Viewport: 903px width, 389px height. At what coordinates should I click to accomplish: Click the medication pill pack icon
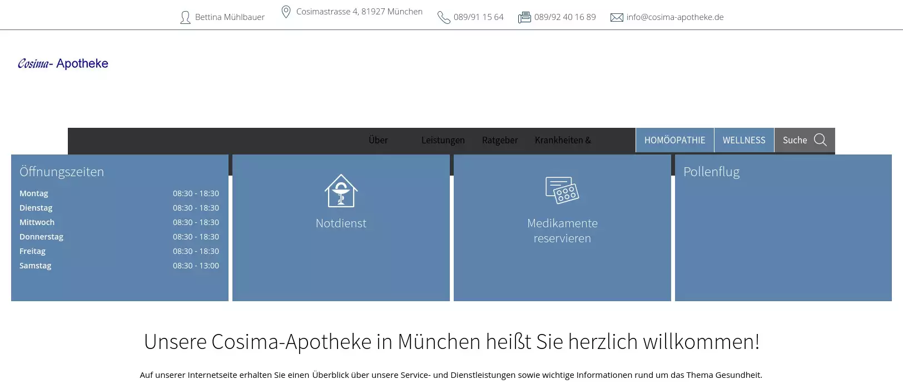[562, 190]
